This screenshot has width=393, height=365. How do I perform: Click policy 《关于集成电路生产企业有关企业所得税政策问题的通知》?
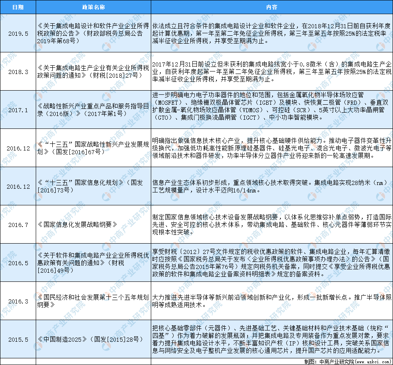[x=93, y=72]
